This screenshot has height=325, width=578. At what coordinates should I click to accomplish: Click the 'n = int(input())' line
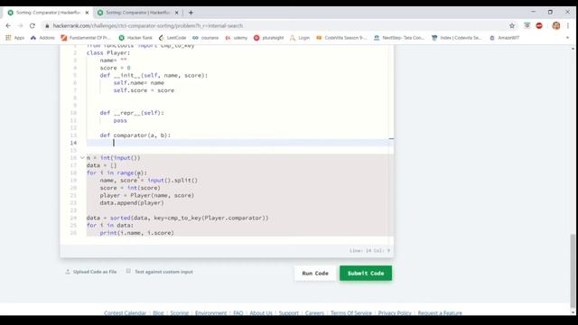(114, 158)
